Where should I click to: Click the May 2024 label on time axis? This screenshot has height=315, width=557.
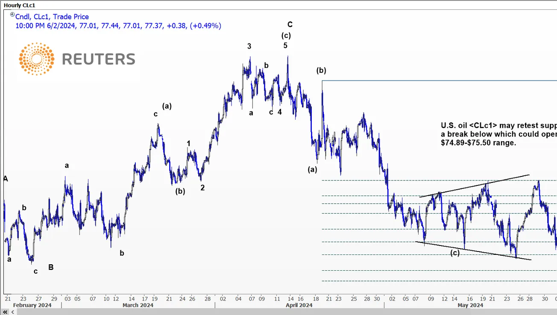(x=470, y=305)
